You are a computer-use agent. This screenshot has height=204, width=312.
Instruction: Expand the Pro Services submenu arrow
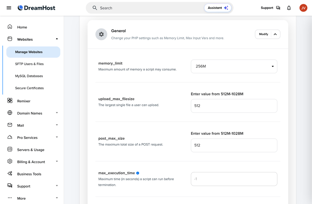pyautogui.click(x=57, y=137)
